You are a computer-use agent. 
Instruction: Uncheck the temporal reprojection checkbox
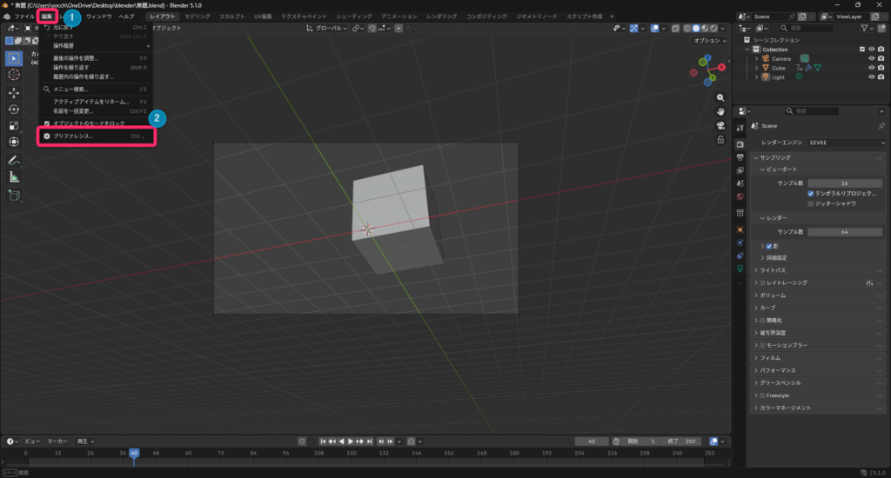point(811,193)
